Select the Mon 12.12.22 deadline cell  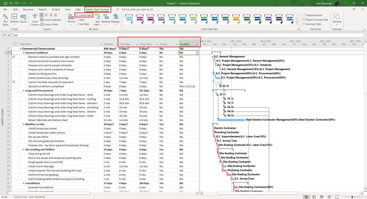click(x=189, y=87)
